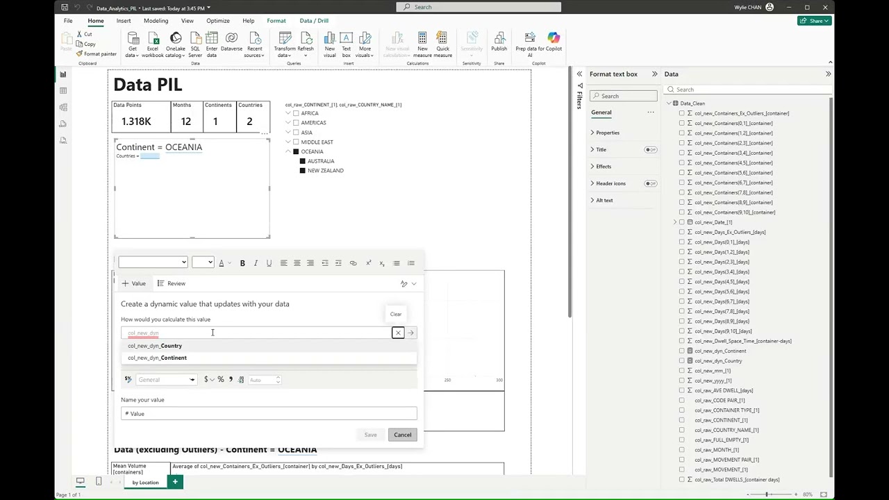
Task: Toggle the Title switch in Format pane
Action: point(651,150)
